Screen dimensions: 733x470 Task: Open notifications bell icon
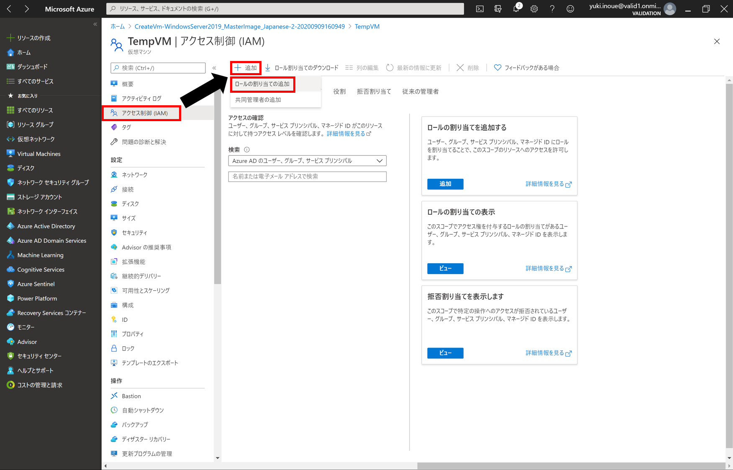click(516, 9)
